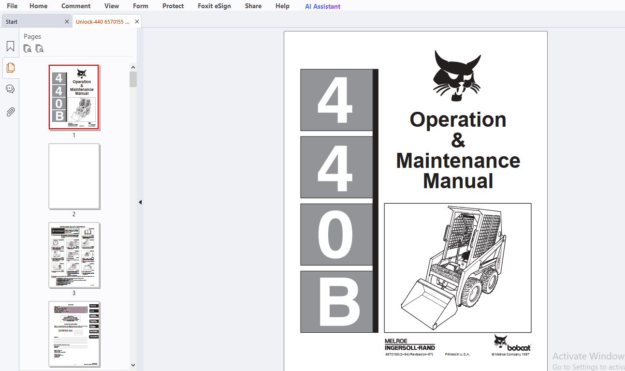Close the Start tab
This screenshot has height=371, width=625.
click(x=67, y=22)
